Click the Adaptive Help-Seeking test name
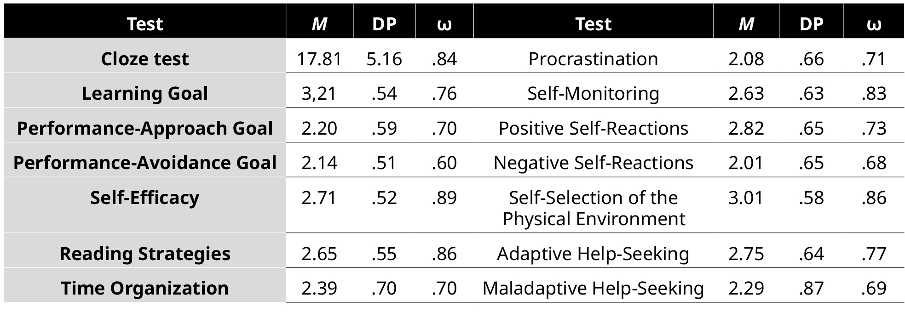Image resolution: width=905 pixels, height=312 pixels. pos(593,254)
